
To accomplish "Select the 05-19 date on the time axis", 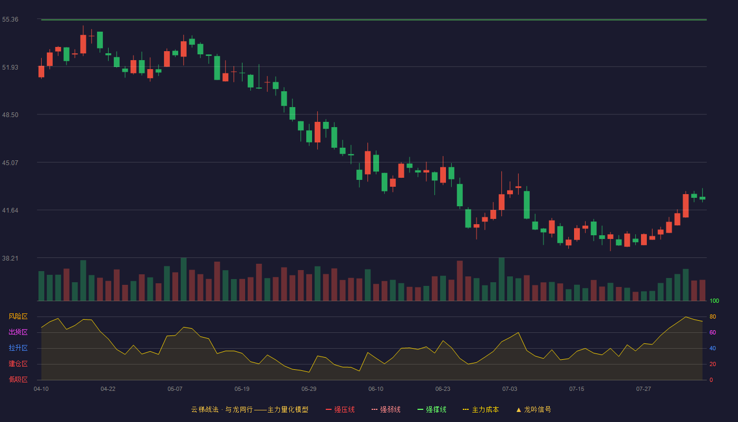I will [242, 389].
